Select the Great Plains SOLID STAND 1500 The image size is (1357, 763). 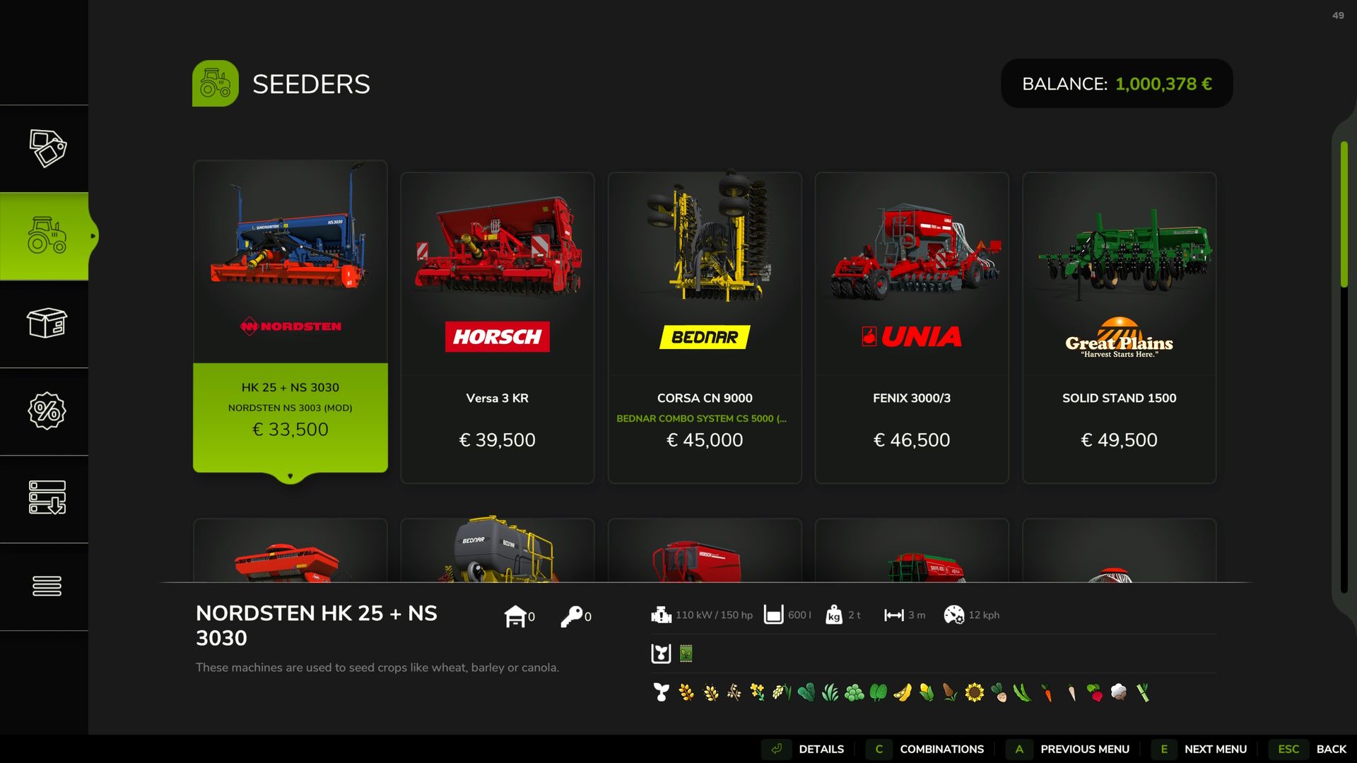(1120, 328)
